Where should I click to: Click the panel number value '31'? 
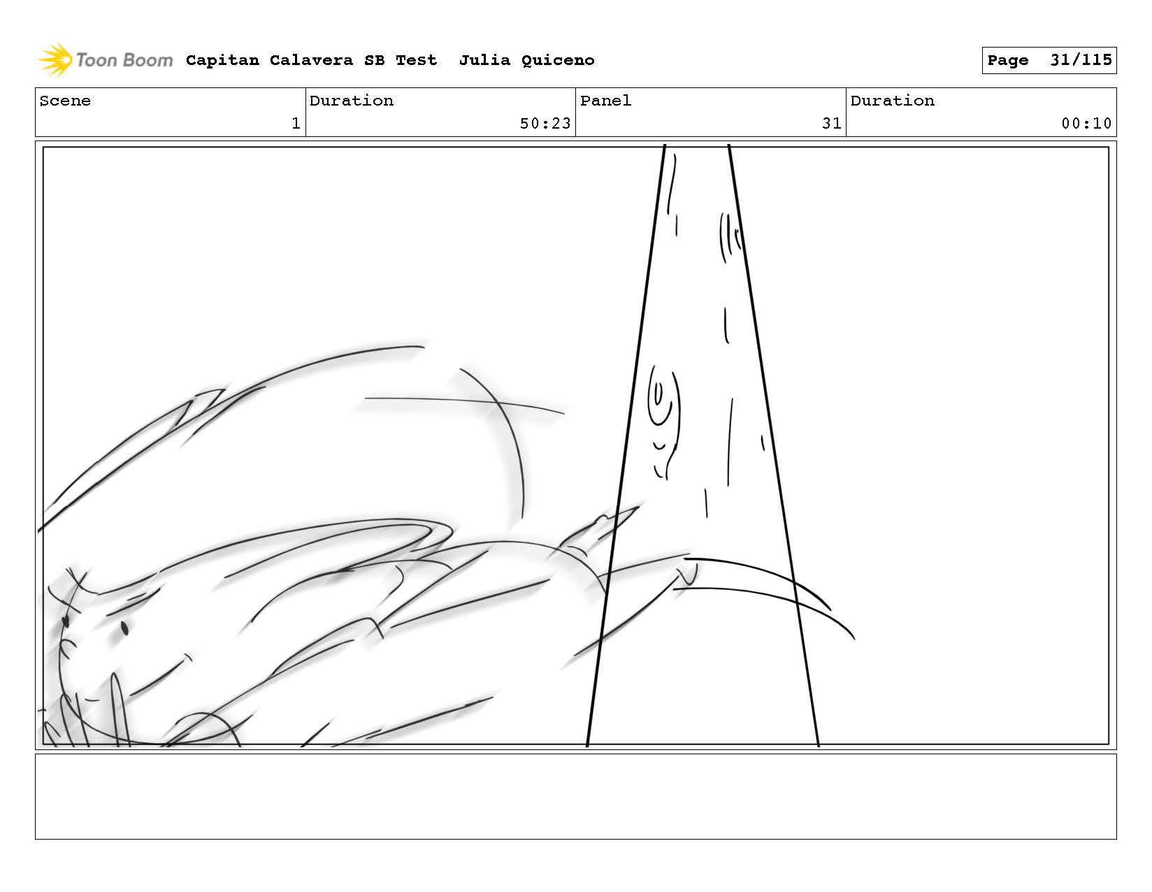click(832, 124)
